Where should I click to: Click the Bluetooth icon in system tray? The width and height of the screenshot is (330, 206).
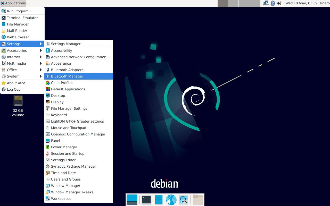[x=273, y=3]
